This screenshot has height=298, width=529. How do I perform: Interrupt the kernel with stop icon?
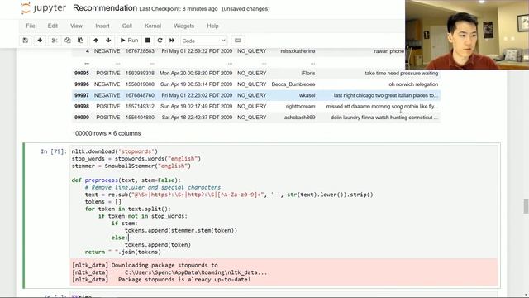tap(148, 41)
